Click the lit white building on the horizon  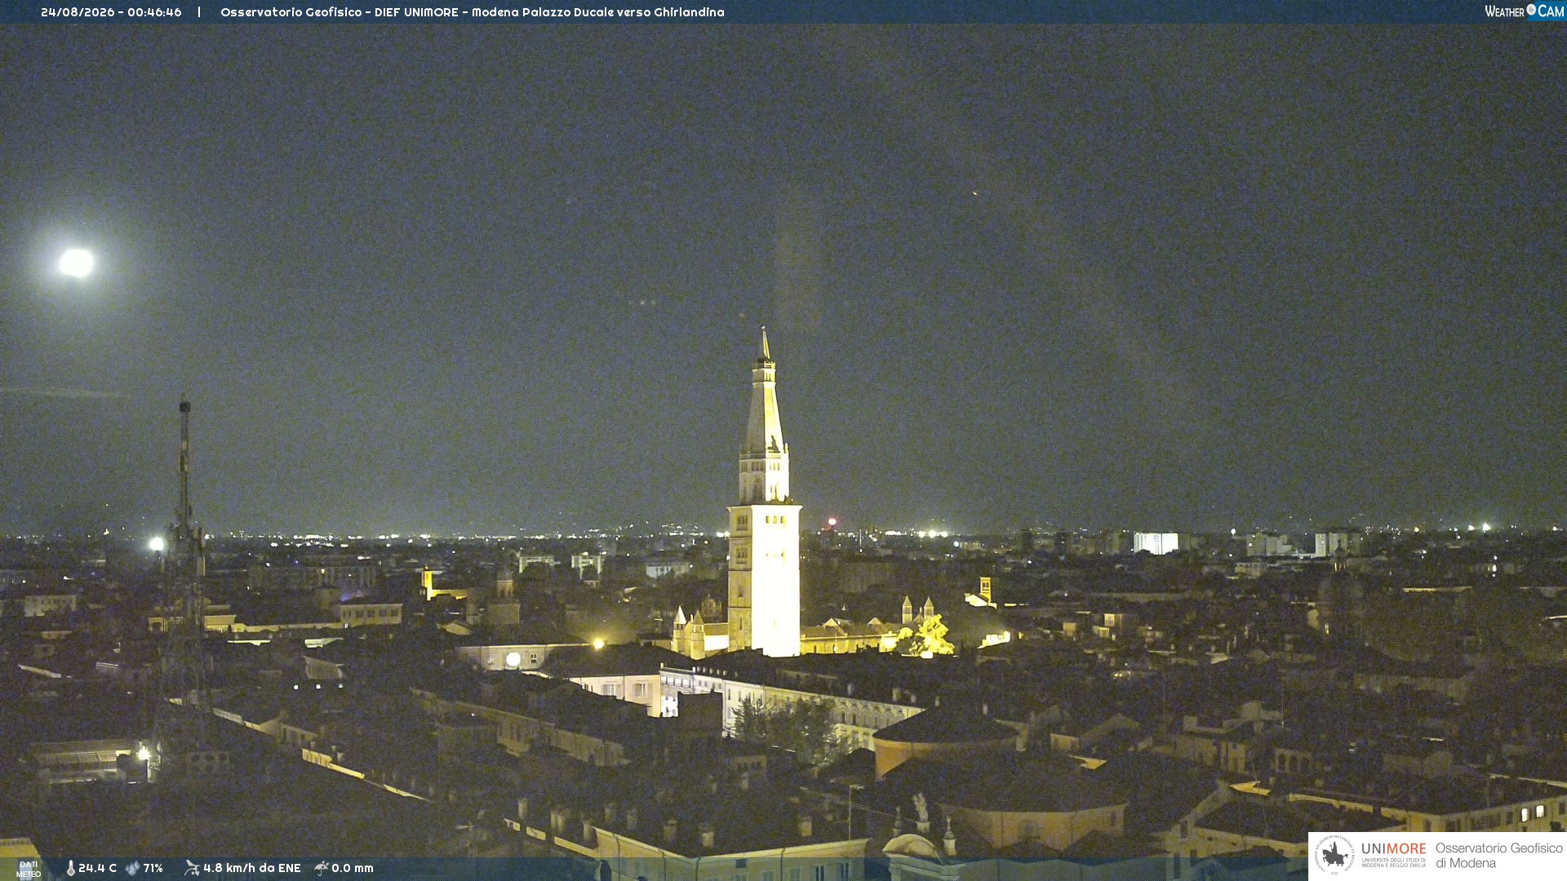click(1156, 542)
